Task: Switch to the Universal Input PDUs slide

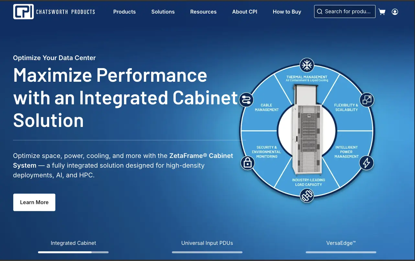Action: pos(207,243)
